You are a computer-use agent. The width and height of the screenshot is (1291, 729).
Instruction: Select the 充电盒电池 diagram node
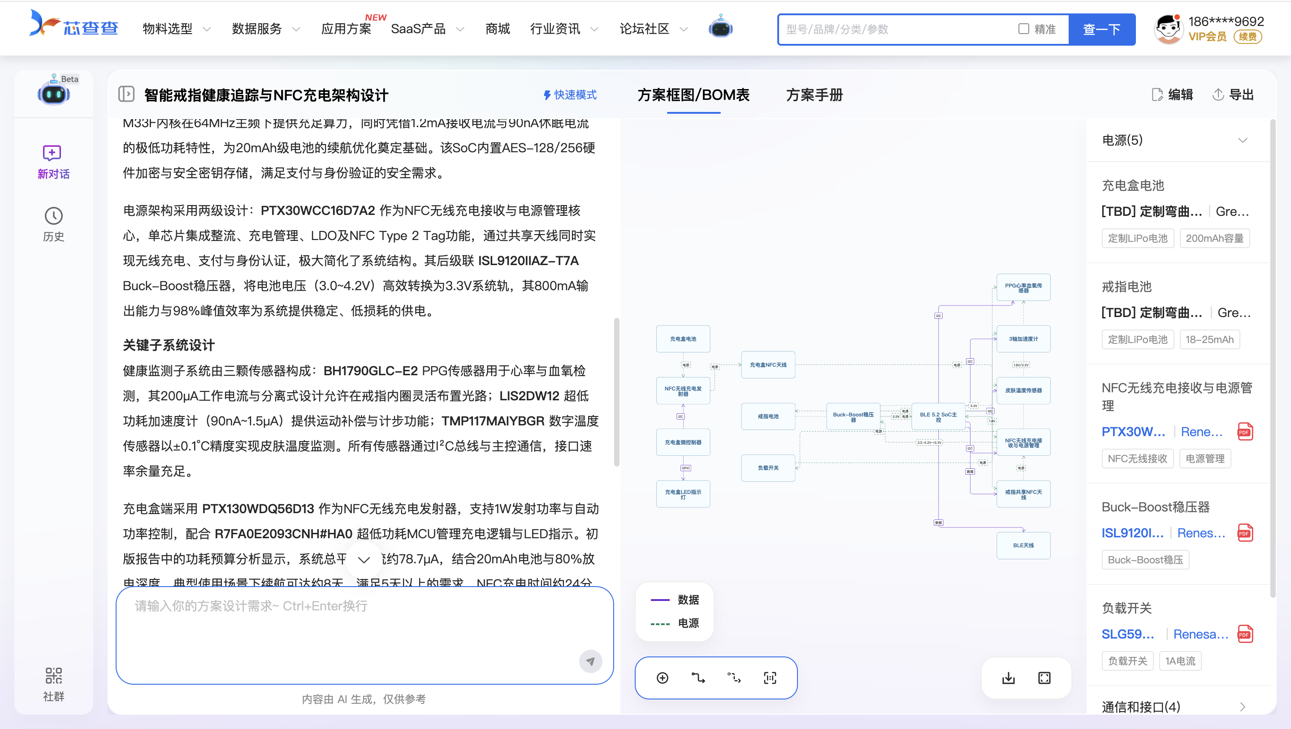[683, 339]
